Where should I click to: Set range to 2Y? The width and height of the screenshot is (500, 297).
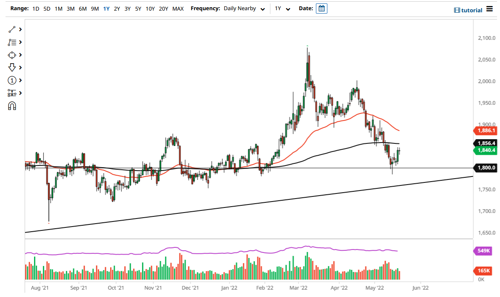(116, 8)
